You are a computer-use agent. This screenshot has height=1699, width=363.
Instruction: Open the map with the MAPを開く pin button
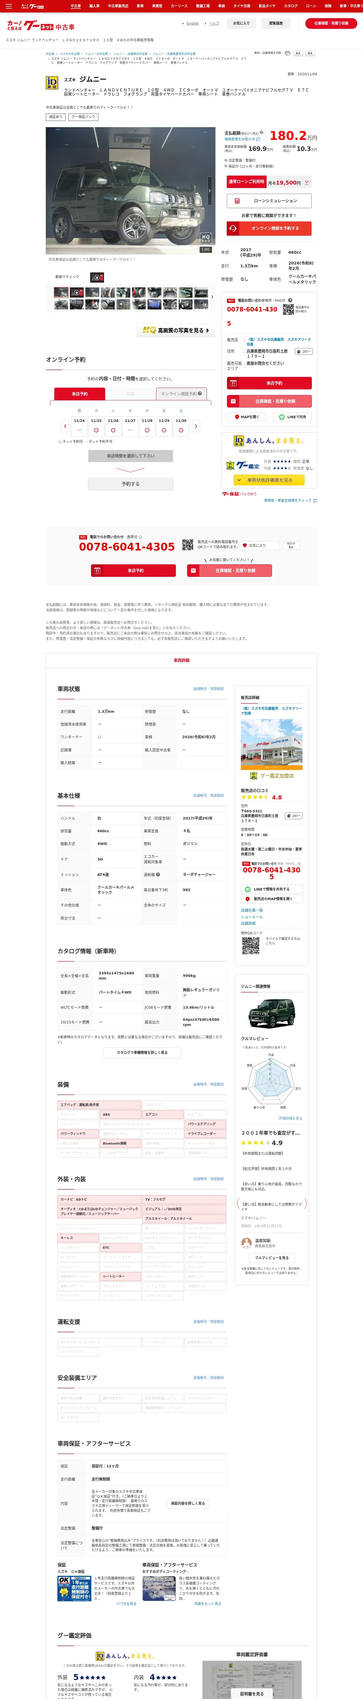tap(247, 417)
